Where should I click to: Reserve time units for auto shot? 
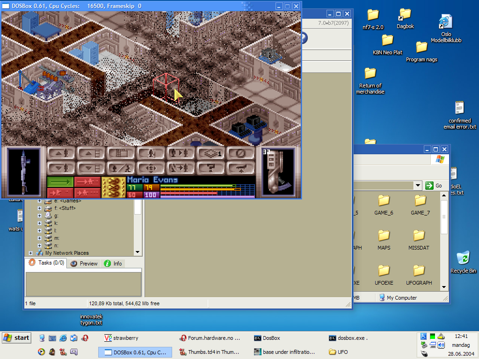coord(87,193)
